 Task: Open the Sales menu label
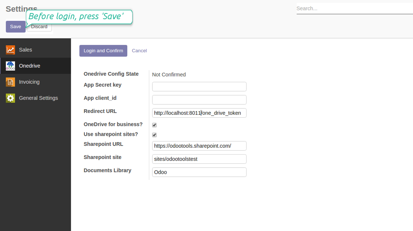pyautogui.click(x=25, y=50)
